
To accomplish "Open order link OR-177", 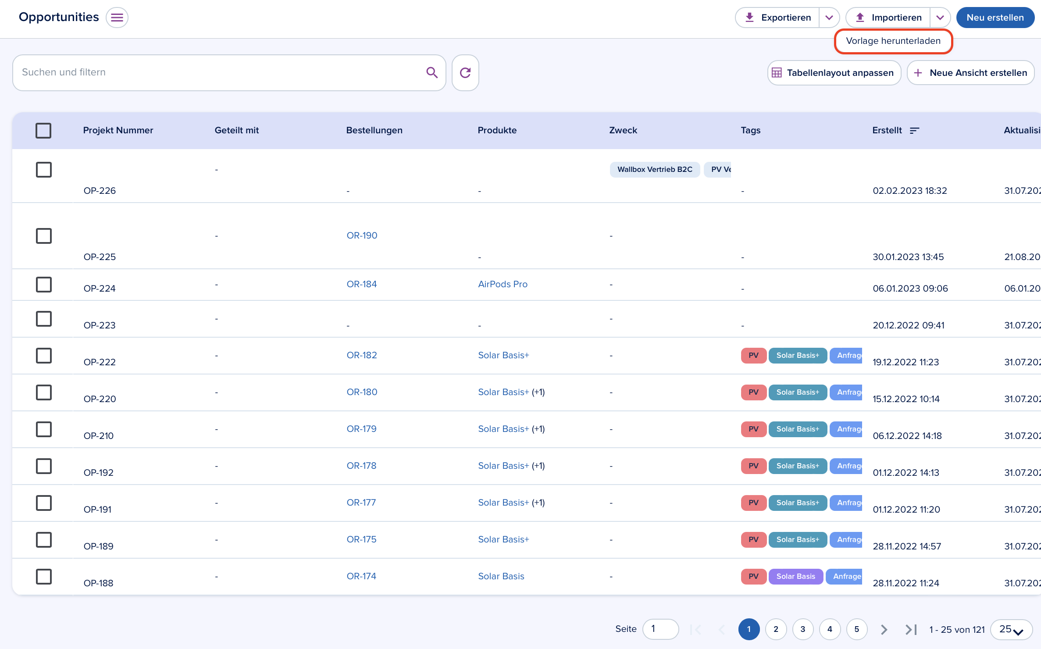I will pos(361,503).
